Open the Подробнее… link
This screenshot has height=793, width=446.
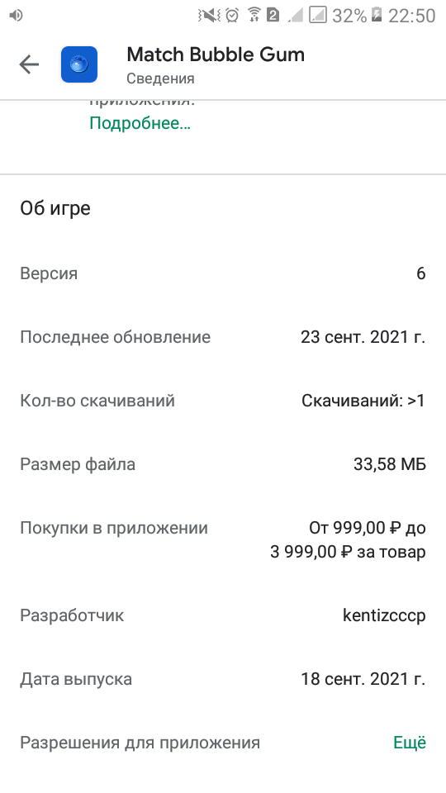coord(140,123)
